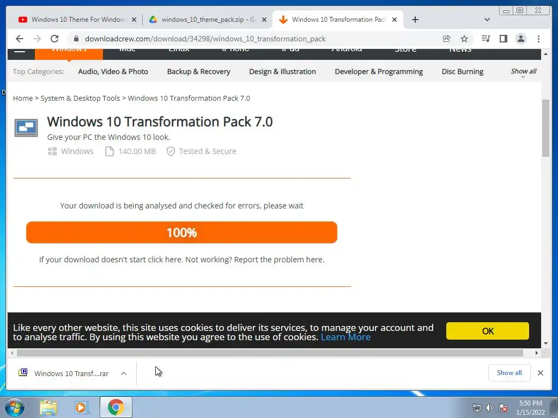Share this page via address bar icon

447,39
